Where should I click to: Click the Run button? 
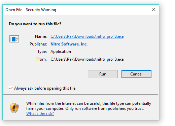click(x=103, y=74)
